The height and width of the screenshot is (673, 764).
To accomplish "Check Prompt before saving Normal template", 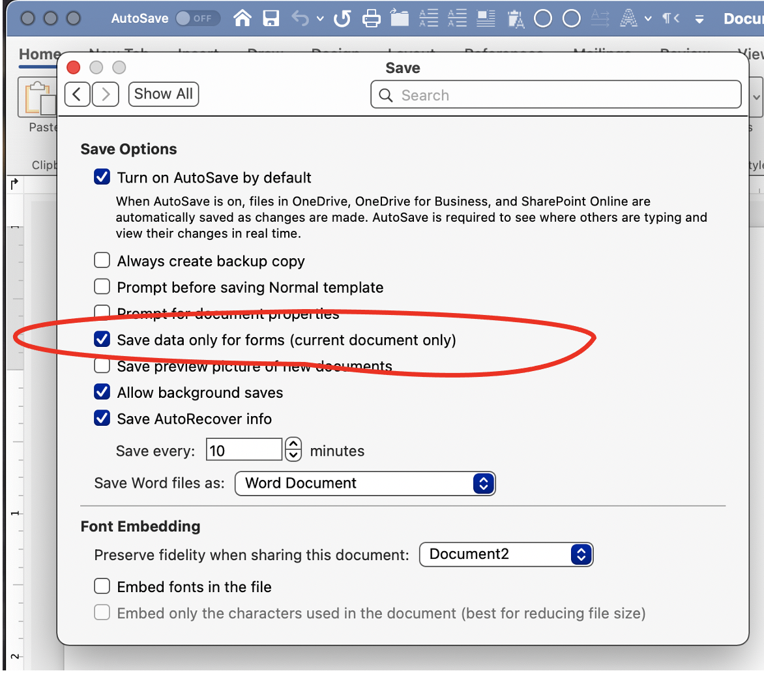I will pyautogui.click(x=102, y=286).
